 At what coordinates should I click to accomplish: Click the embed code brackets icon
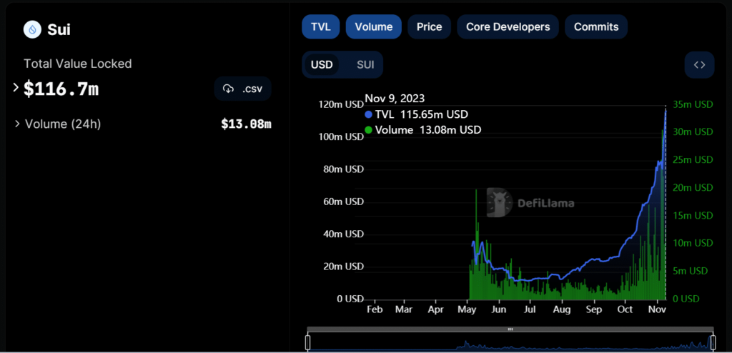click(699, 65)
